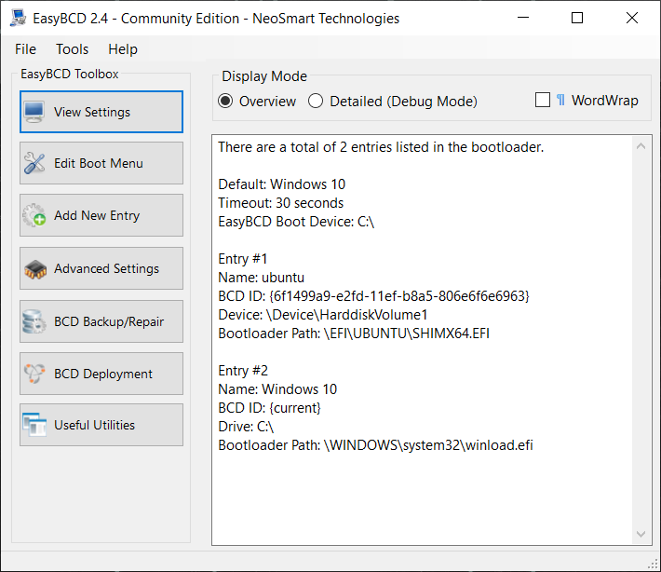The height and width of the screenshot is (572, 661).
Task: Click inside the bootloader entries text area
Action: tap(423, 340)
